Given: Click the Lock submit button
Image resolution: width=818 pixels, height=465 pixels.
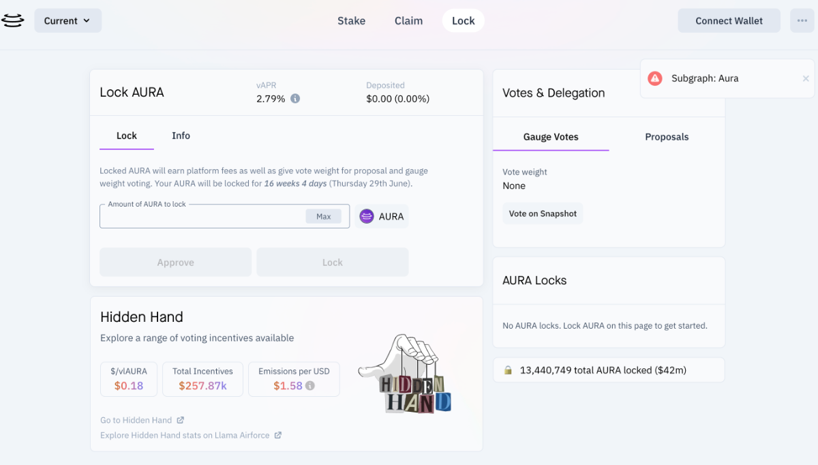Looking at the screenshot, I should pyautogui.click(x=333, y=262).
